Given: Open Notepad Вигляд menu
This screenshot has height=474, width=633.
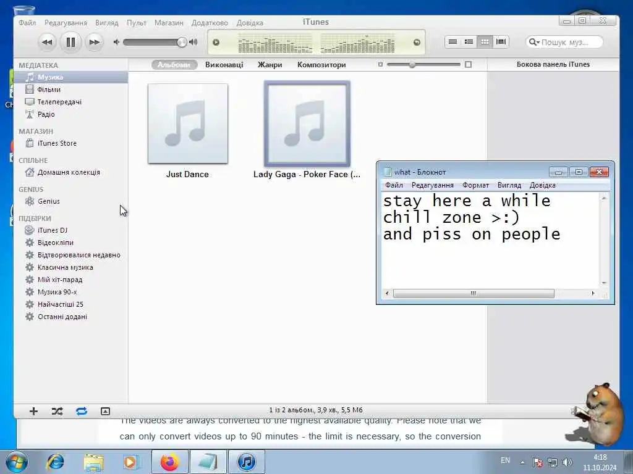Looking at the screenshot, I should click(509, 185).
